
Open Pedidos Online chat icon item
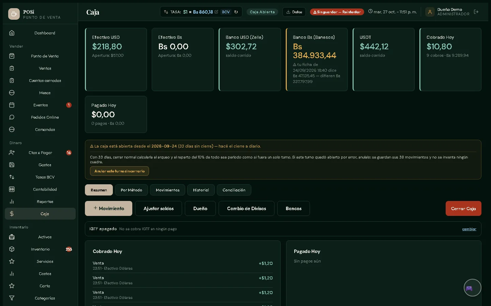pos(40,117)
